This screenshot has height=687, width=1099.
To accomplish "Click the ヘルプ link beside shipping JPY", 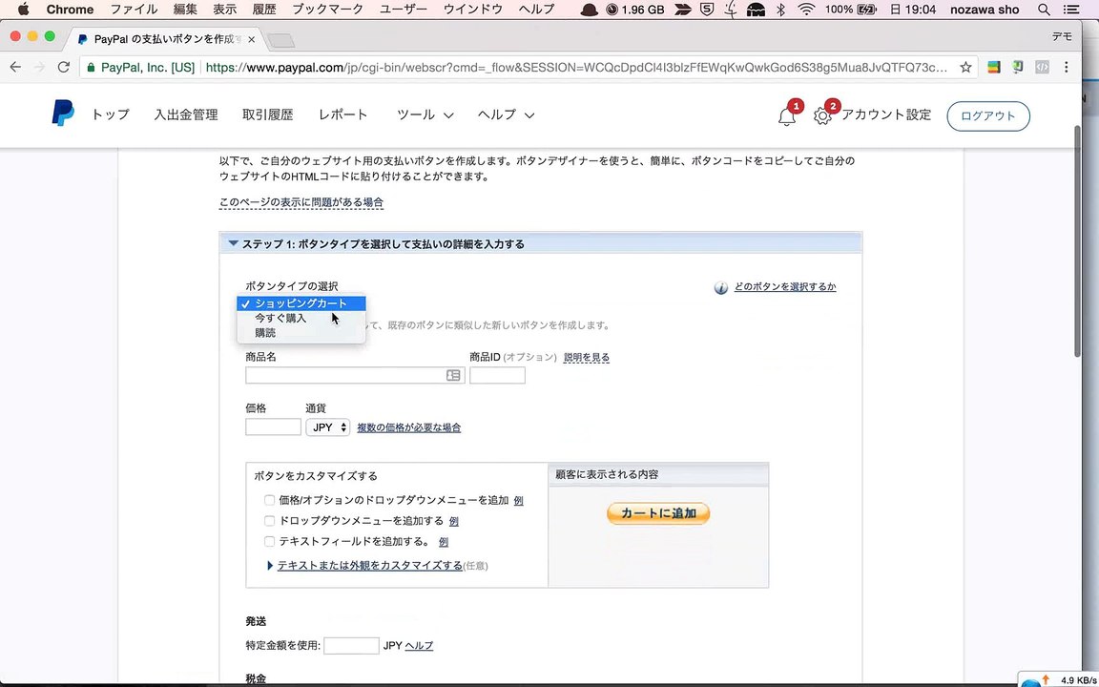I will pyautogui.click(x=419, y=646).
